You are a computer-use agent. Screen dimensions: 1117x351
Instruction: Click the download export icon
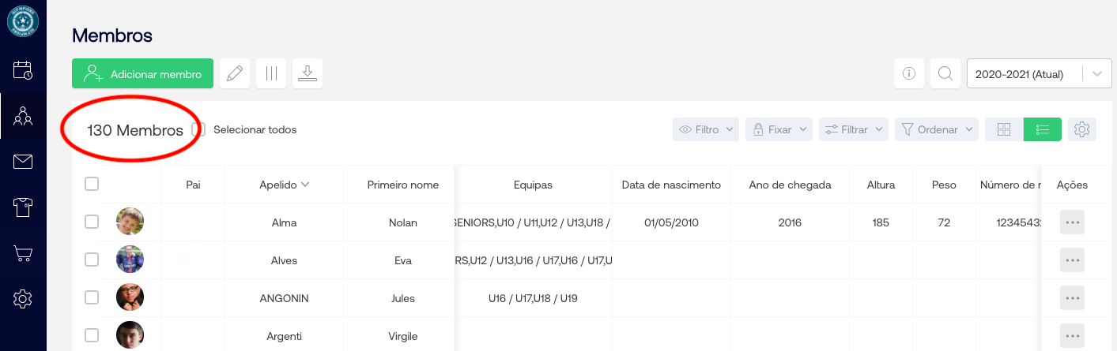(308, 74)
